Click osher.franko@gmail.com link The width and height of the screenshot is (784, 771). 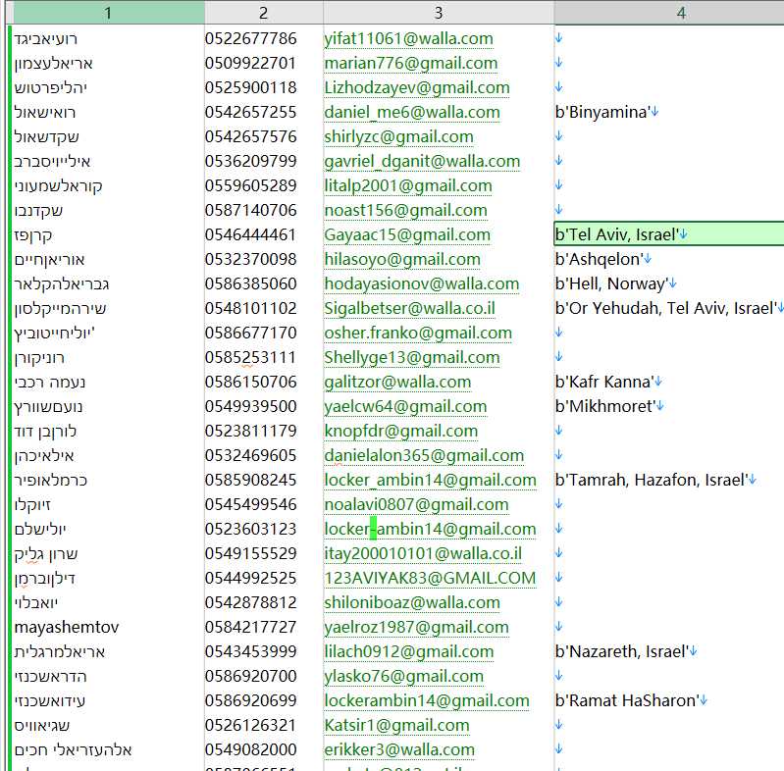tap(418, 333)
